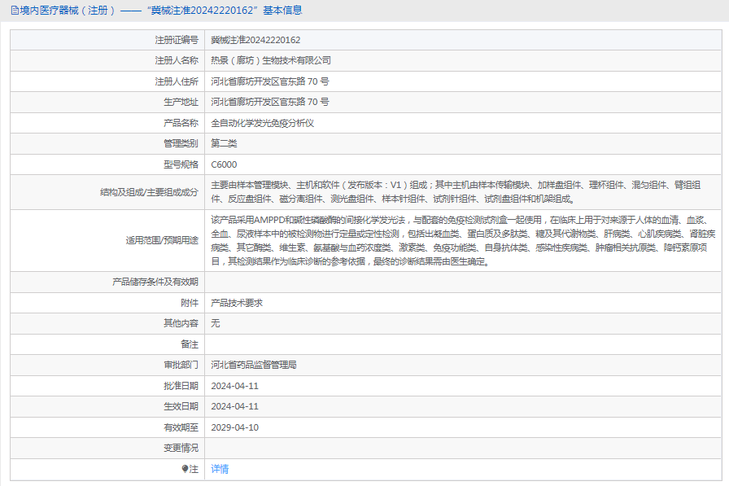Select registrant name 热景（廊坊）生物技术有限公司
The height and width of the screenshot is (486, 729).
point(271,60)
